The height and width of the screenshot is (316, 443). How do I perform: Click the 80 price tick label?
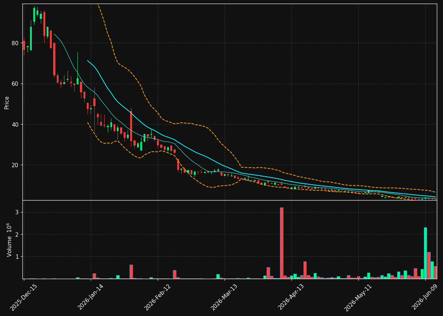coord(15,43)
